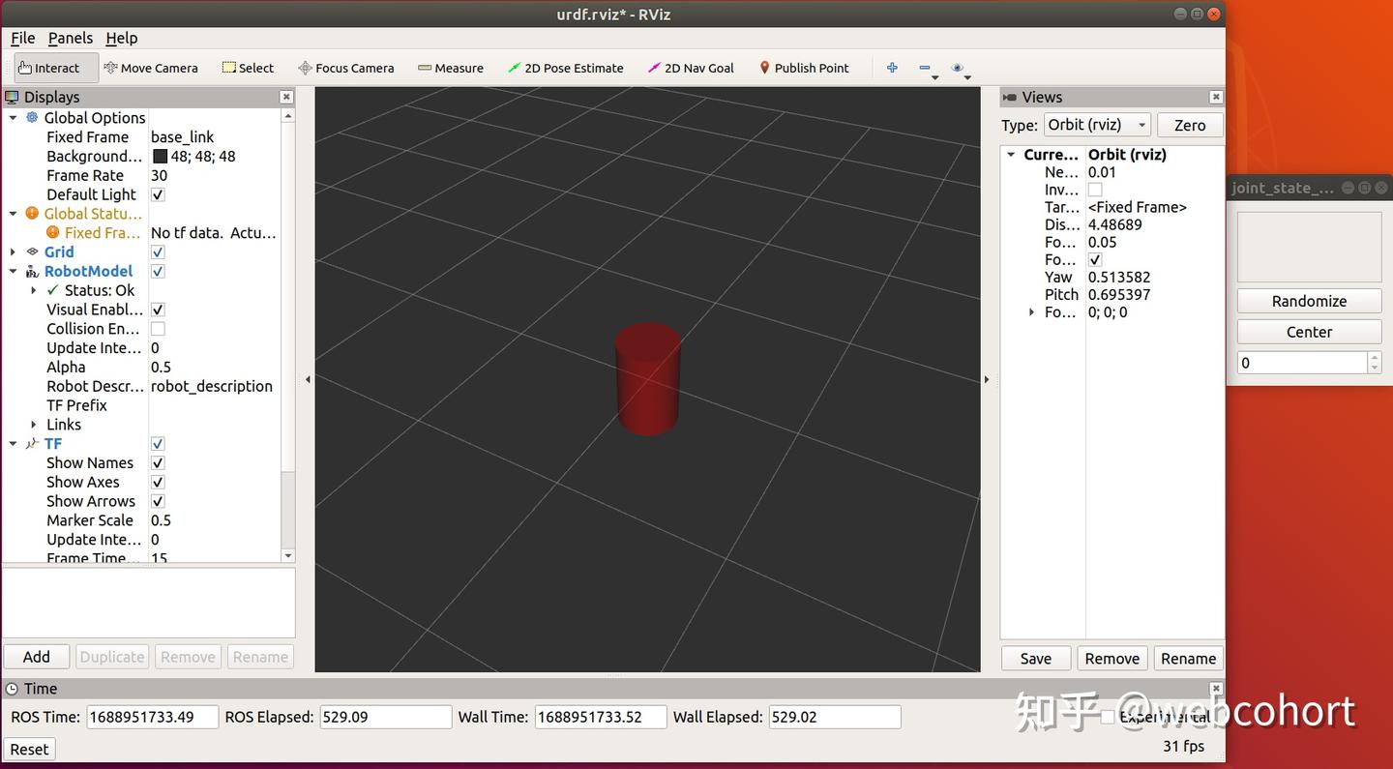Click the Randomize button

[x=1309, y=301]
